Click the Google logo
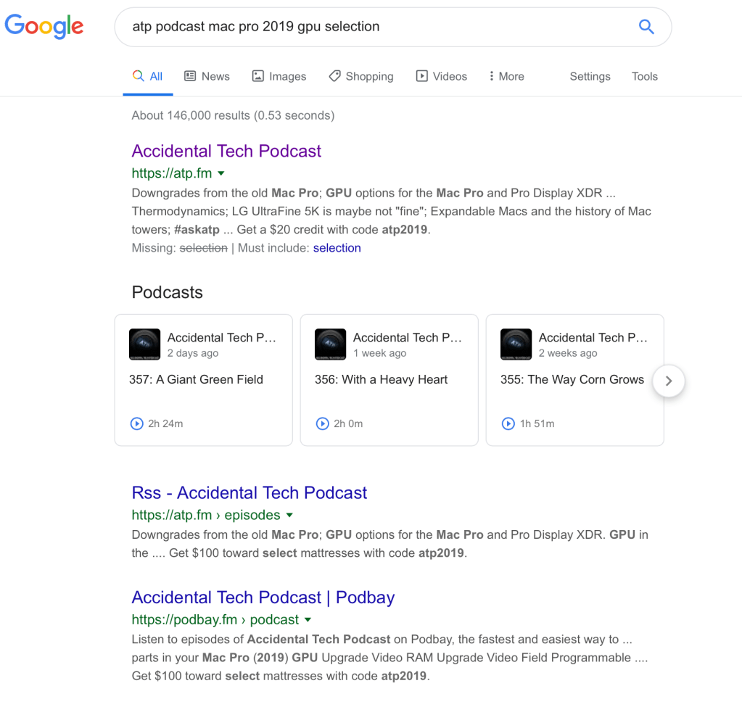Viewport: 742px width, 707px height. (x=44, y=27)
